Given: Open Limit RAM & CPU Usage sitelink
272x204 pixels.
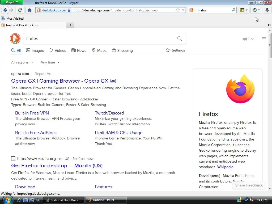Looking at the screenshot, I should click(x=119, y=133).
